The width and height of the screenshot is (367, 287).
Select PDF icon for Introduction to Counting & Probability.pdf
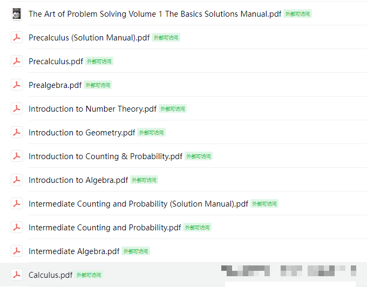(17, 156)
